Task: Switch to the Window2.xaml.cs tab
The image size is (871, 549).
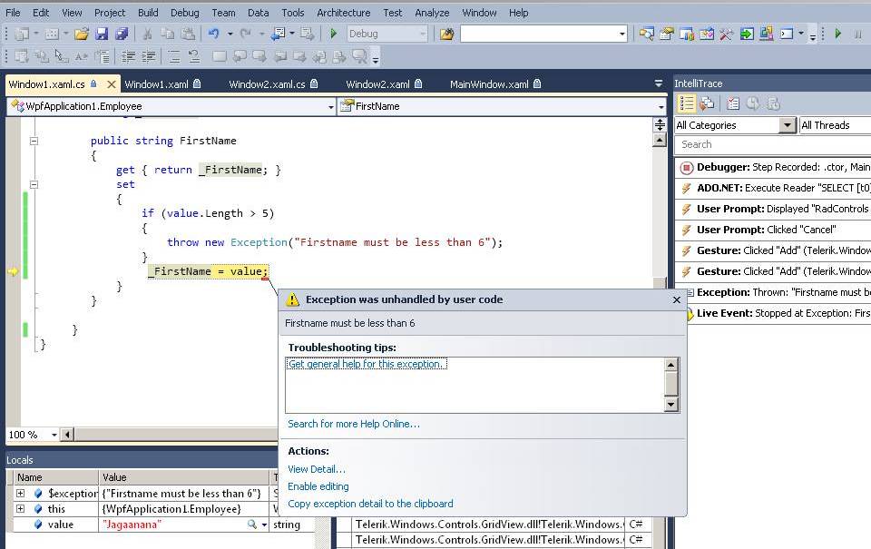Action: (x=266, y=84)
